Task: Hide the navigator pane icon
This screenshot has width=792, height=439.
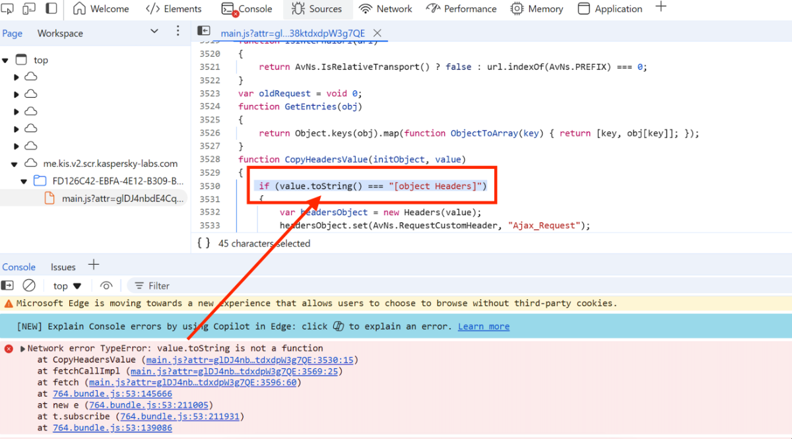Action: pos(204,32)
